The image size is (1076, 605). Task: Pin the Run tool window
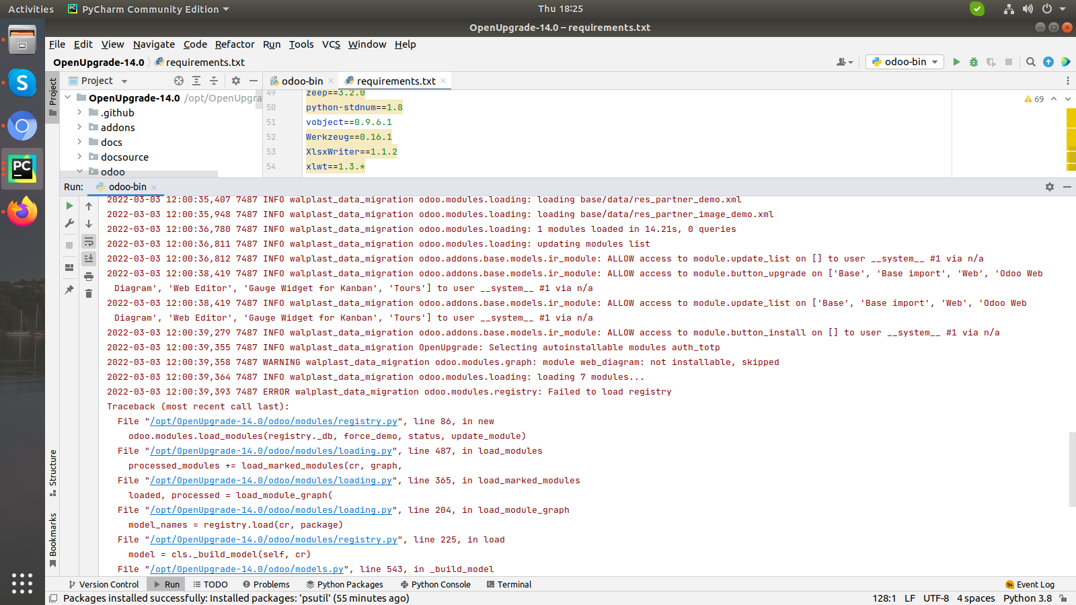click(69, 289)
